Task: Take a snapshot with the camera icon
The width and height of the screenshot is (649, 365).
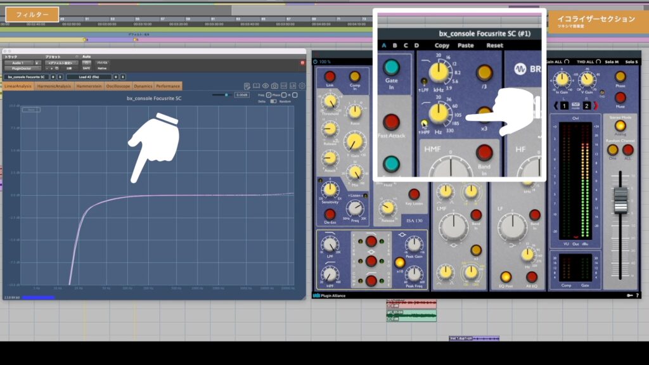Action: pyautogui.click(x=274, y=86)
